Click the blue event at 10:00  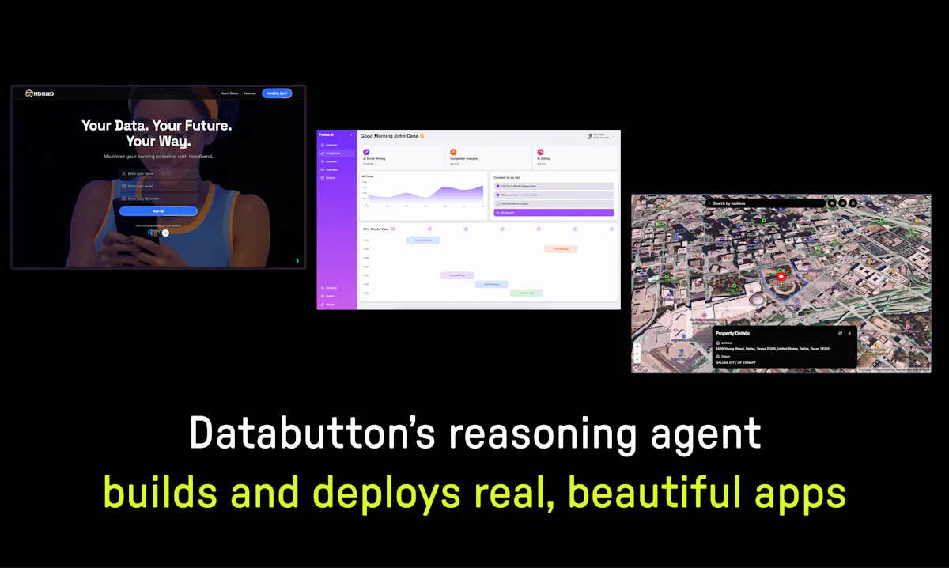pyautogui.click(x=423, y=240)
